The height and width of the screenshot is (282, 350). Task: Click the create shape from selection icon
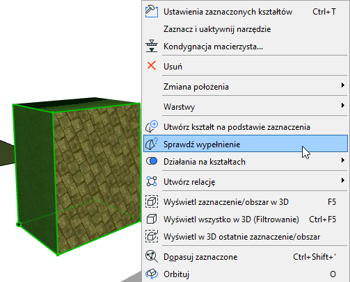(152, 126)
